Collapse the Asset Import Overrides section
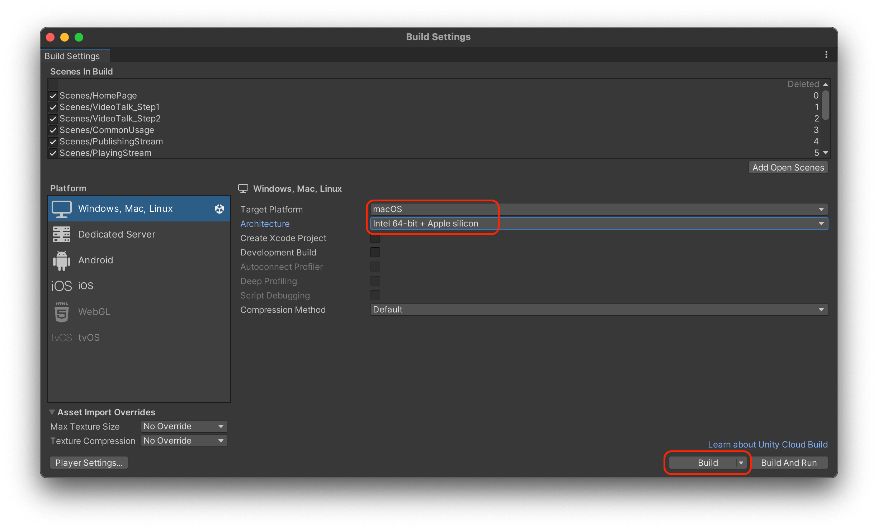The image size is (878, 531). [x=52, y=412]
